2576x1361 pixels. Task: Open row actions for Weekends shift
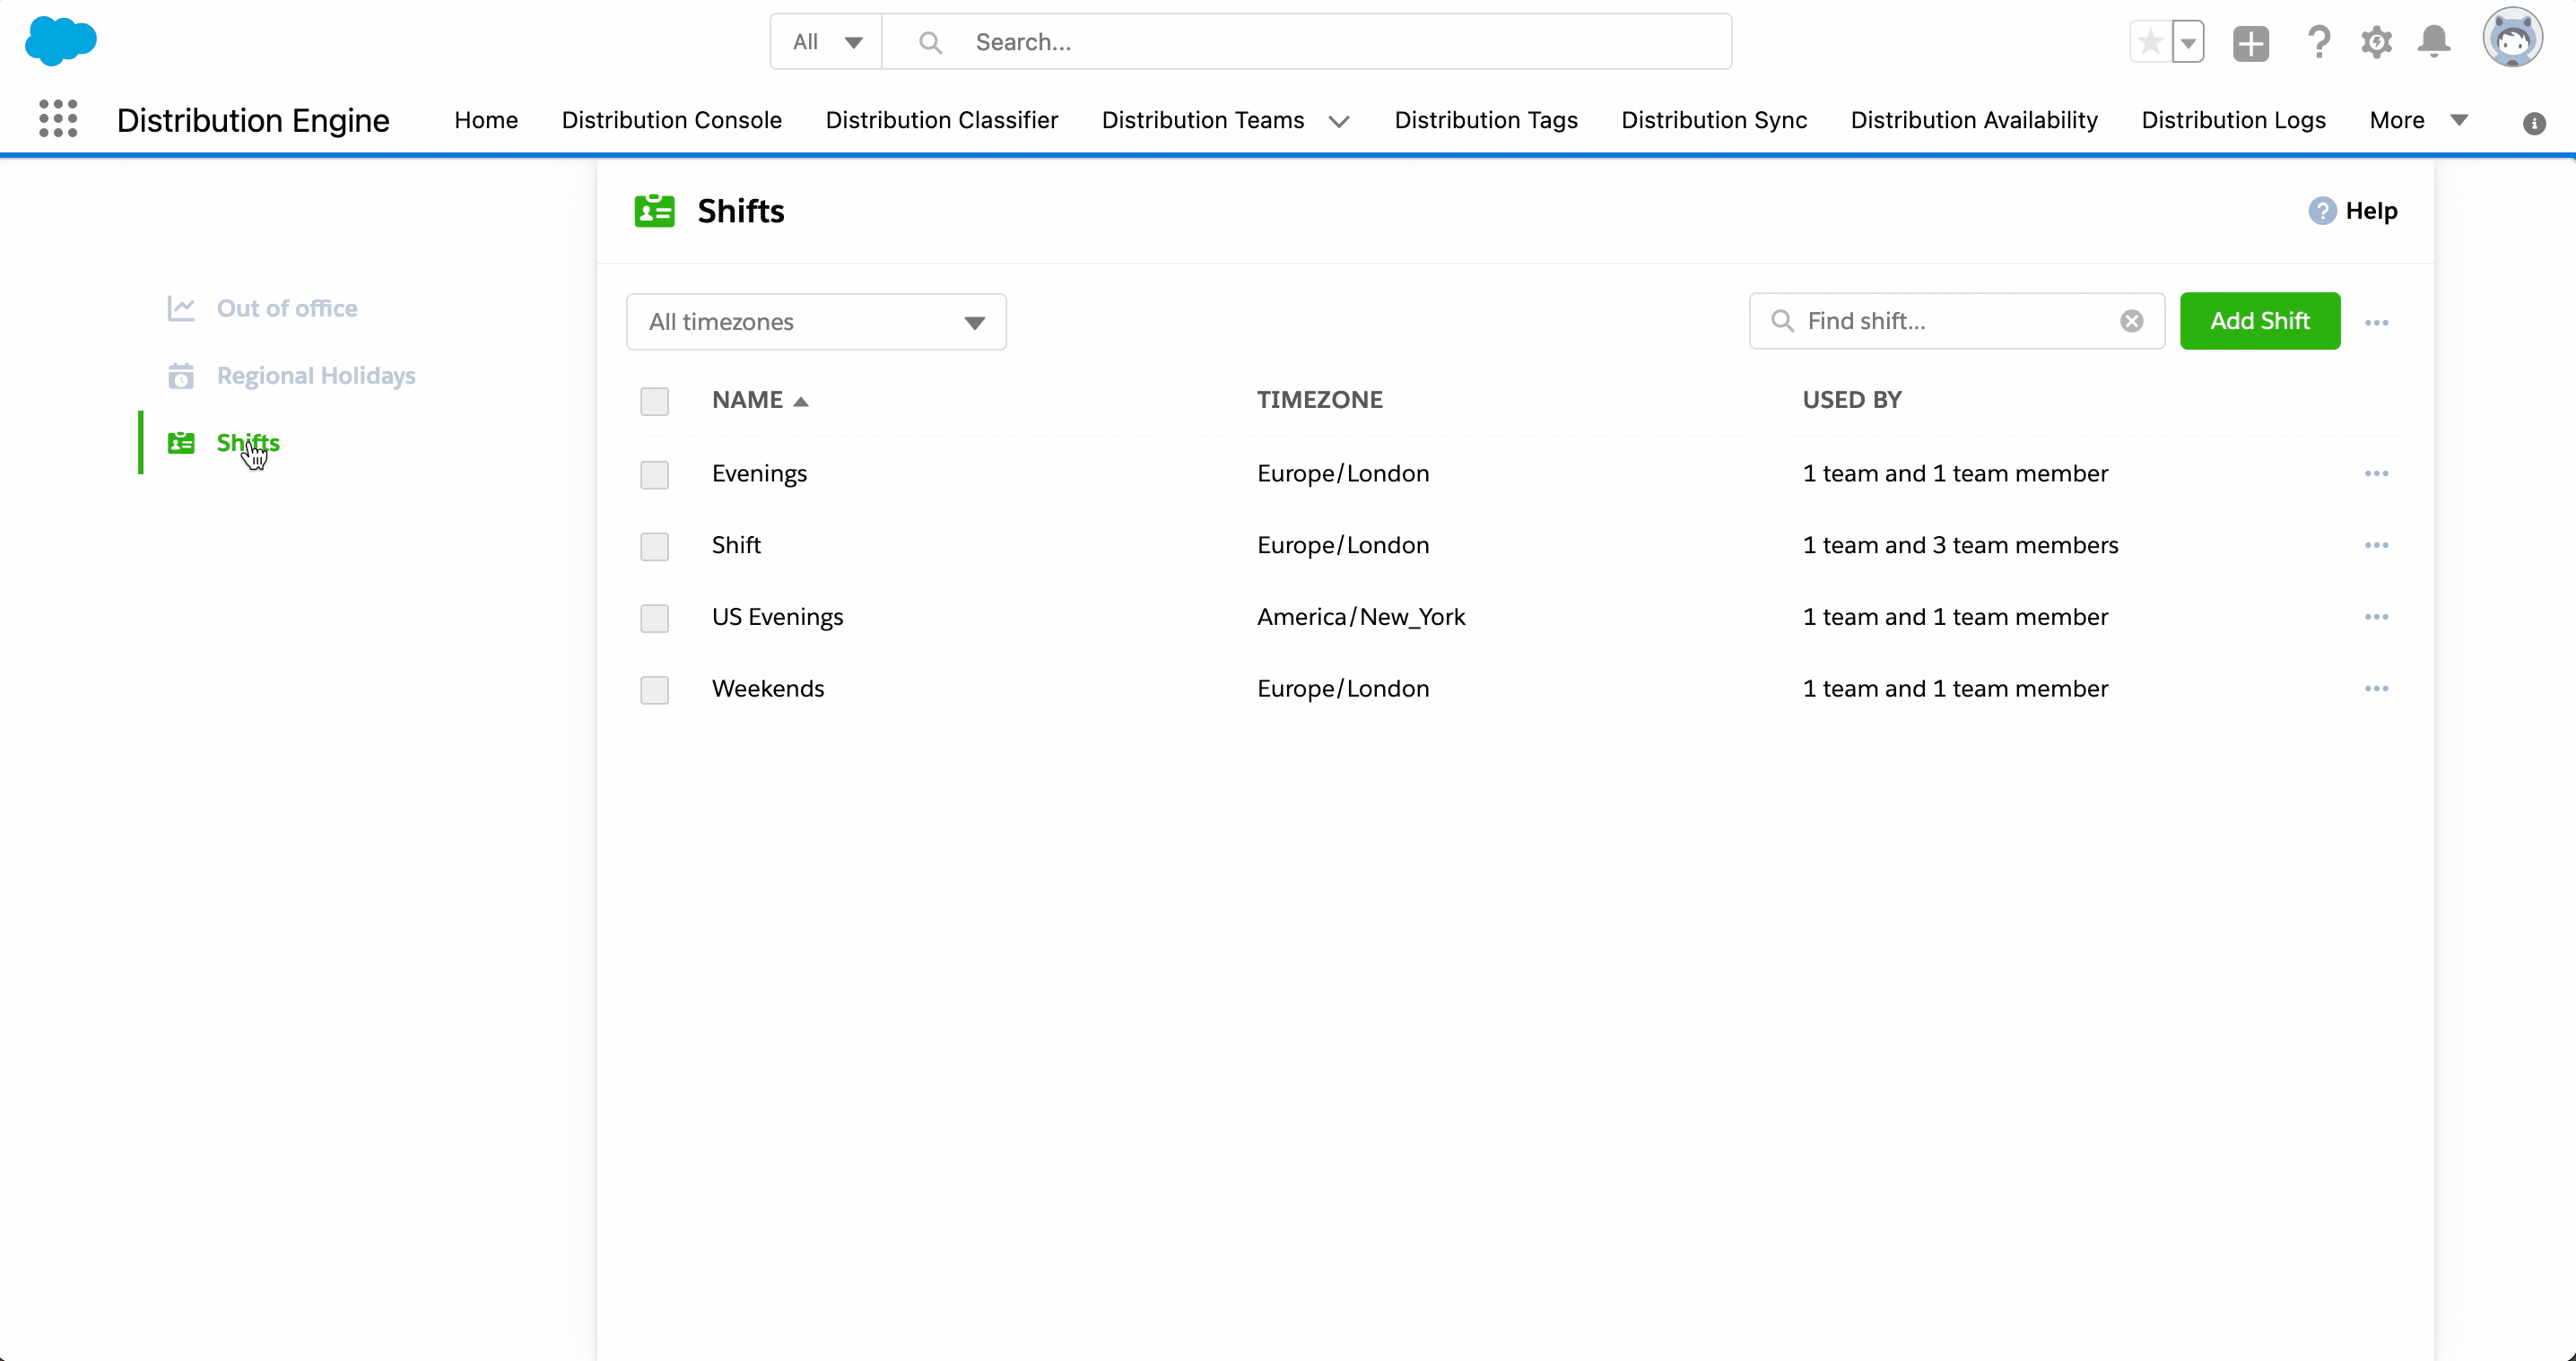2376,689
